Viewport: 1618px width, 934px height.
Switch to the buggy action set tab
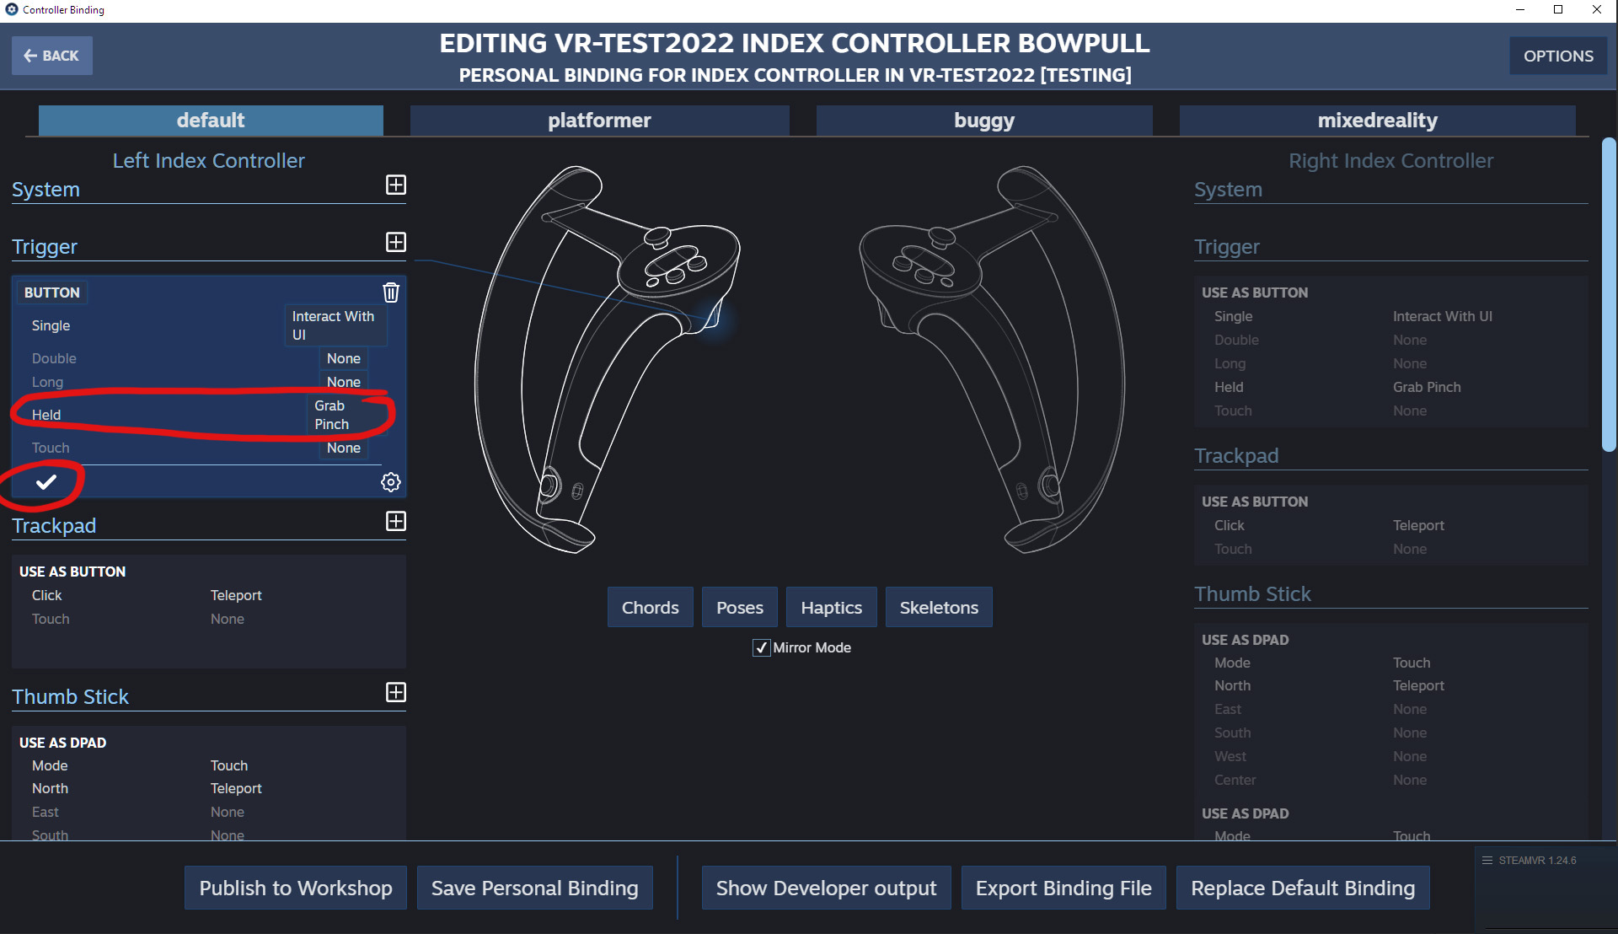tap(983, 121)
